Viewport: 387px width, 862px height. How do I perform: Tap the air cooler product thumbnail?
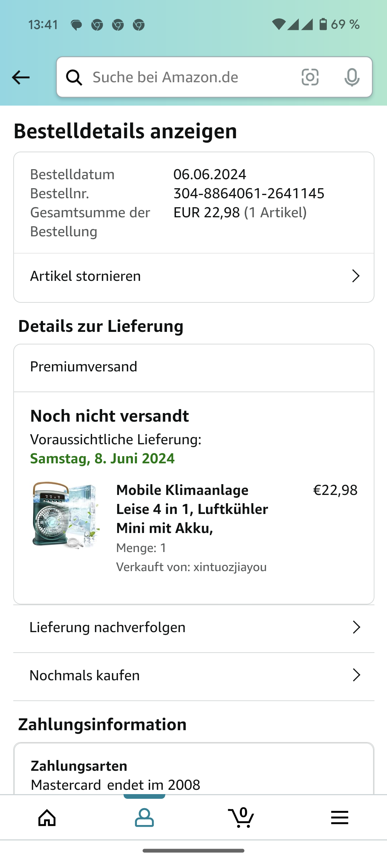tap(65, 515)
